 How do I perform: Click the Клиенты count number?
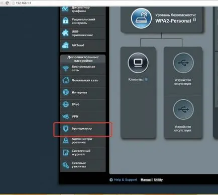[x=146, y=79]
